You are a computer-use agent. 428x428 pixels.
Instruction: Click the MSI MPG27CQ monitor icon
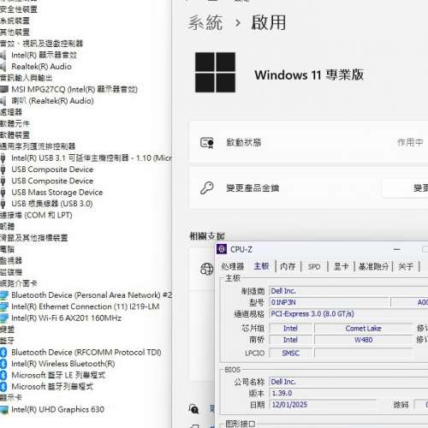[3, 89]
